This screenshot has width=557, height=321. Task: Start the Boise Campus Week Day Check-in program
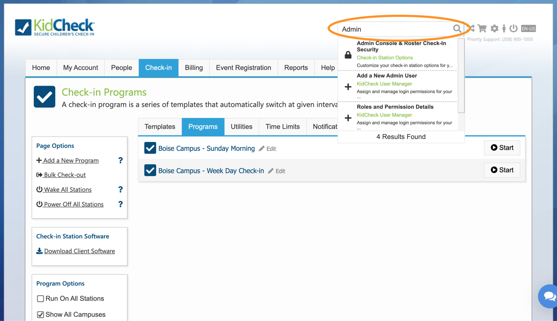coord(502,170)
